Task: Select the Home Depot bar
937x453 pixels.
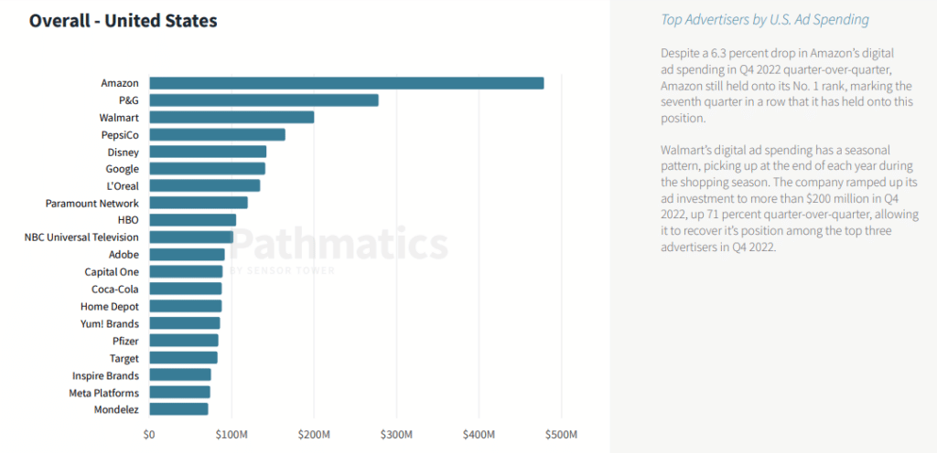Action: click(185, 306)
